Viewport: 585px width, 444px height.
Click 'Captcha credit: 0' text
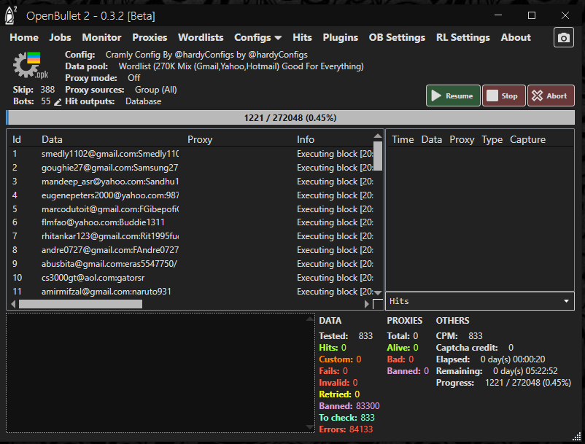[475, 348]
